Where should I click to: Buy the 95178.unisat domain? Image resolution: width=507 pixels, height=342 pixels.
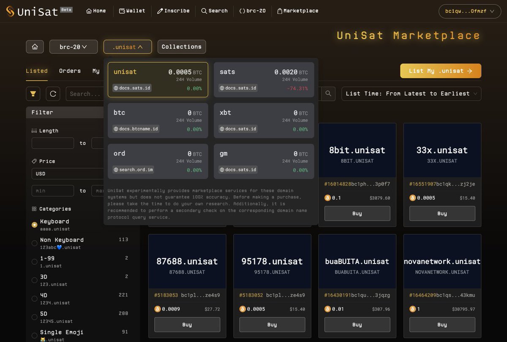click(272, 325)
